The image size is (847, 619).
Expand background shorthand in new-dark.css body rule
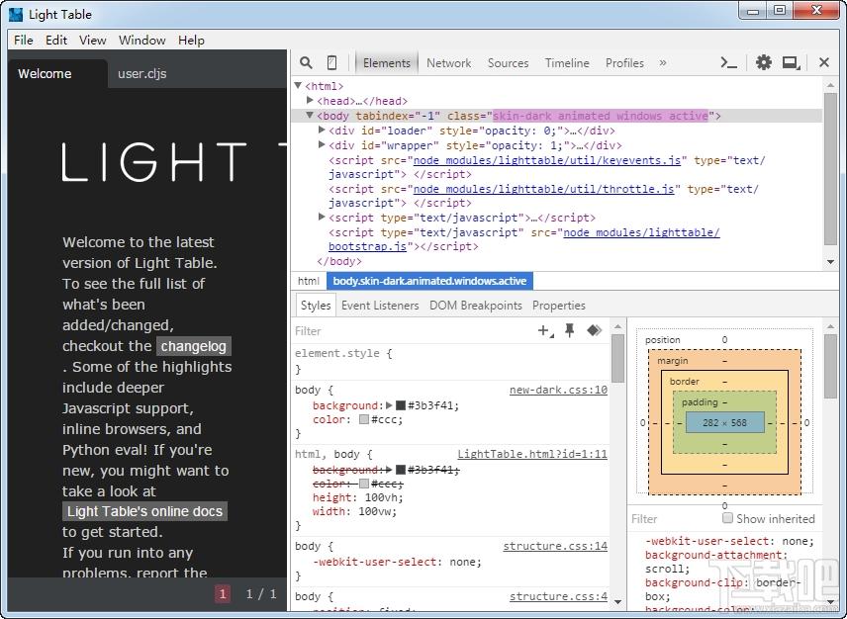pyautogui.click(x=389, y=404)
